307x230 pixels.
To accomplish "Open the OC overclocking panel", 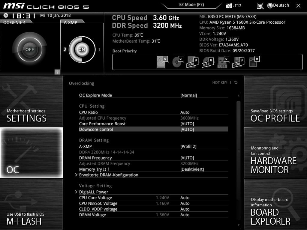I will pyautogui.click(x=31, y=153).
